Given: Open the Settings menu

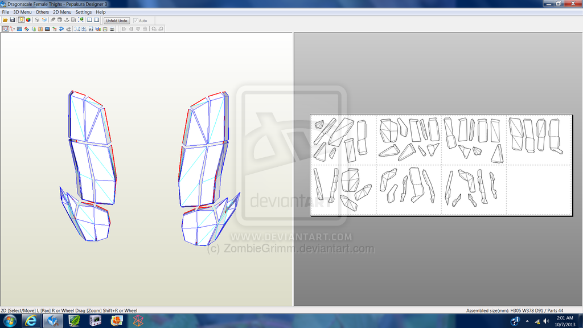Looking at the screenshot, I should [84, 12].
